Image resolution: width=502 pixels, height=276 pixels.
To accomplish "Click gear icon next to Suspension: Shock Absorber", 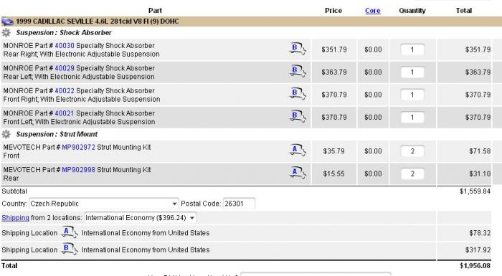I will (x=6, y=32).
